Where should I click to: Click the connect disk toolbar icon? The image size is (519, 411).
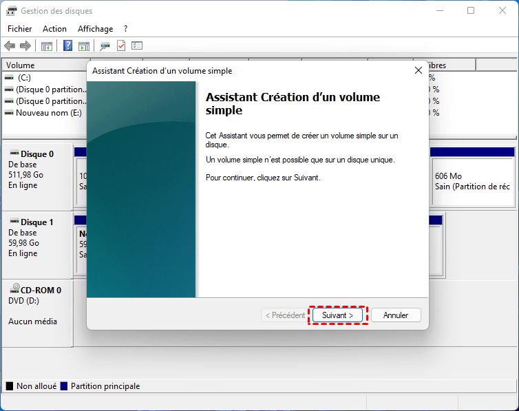pos(105,46)
